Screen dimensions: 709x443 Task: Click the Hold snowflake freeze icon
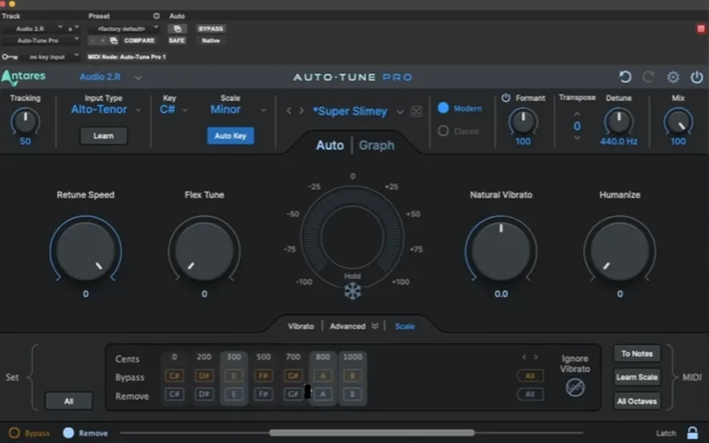[x=352, y=291]
